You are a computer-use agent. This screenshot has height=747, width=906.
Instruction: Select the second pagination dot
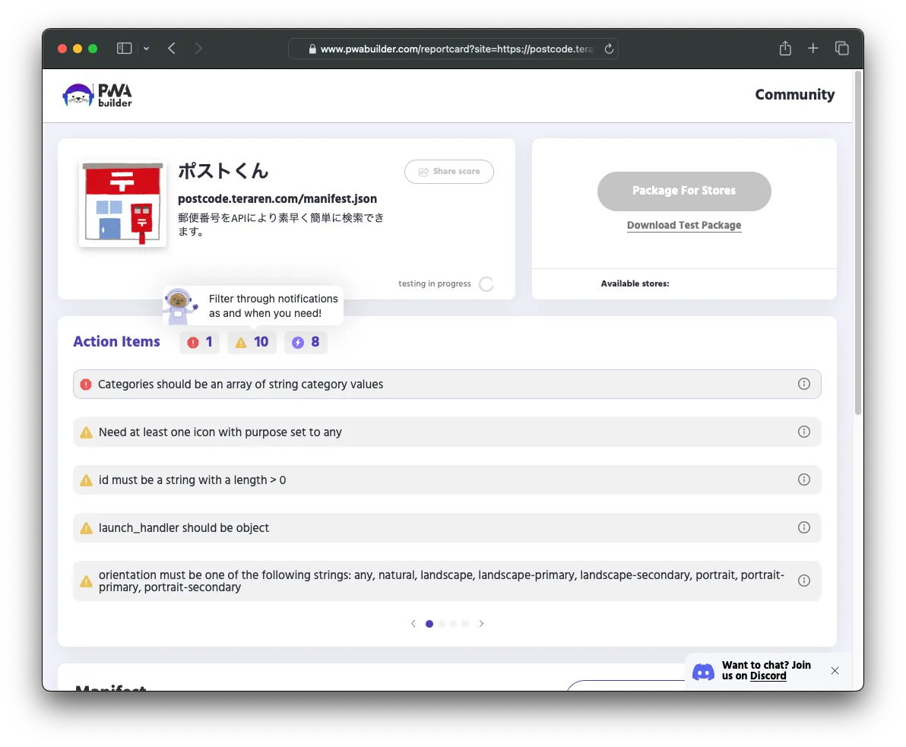point(442,624)
